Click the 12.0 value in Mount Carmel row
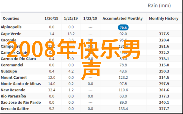This screenshot has width=183, height=114. [x=52, y=78]
